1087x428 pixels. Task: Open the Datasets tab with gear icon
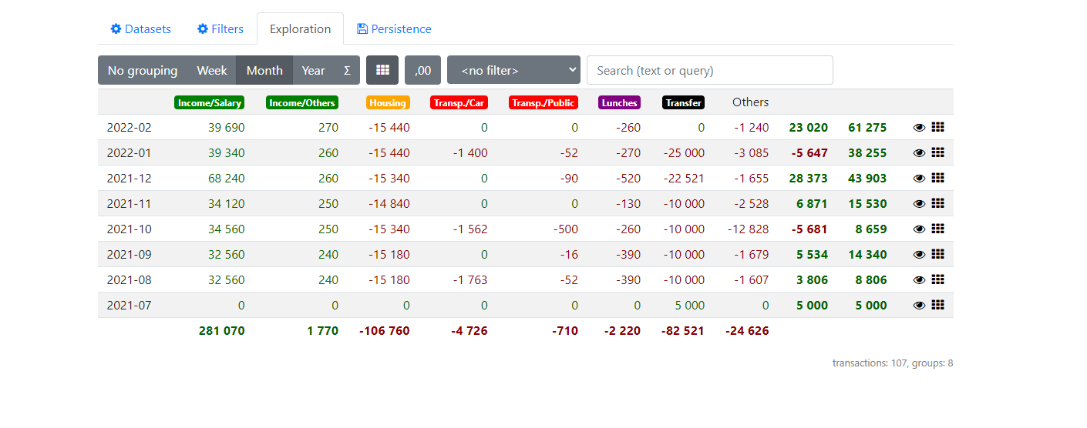140,29
